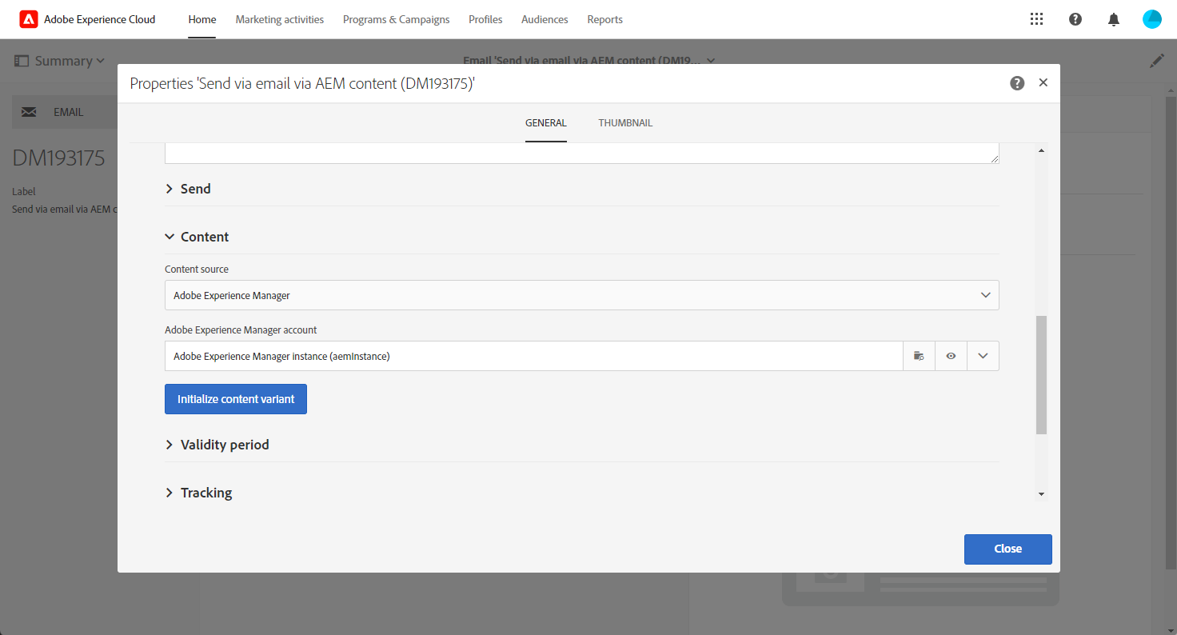1177x635 pixels.
Task: Browse the AEM account folder icon
Action: click(919, 356)
